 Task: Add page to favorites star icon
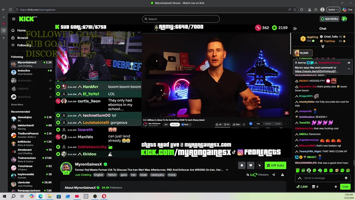pyautogui.click(x=295, y=9)
